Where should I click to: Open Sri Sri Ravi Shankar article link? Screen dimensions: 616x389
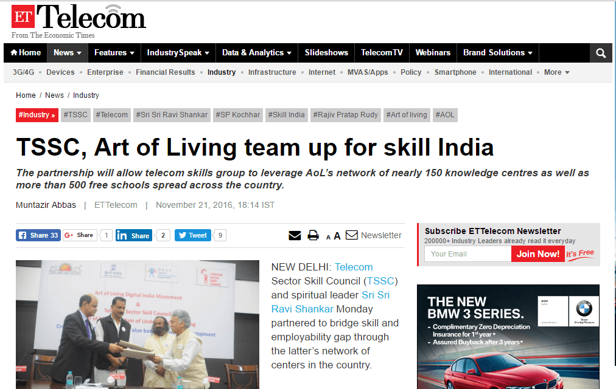[331, 302]
